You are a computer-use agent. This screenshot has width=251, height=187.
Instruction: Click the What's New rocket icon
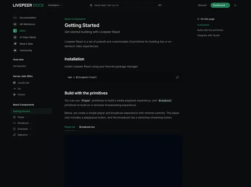click(x=15, y=44)
